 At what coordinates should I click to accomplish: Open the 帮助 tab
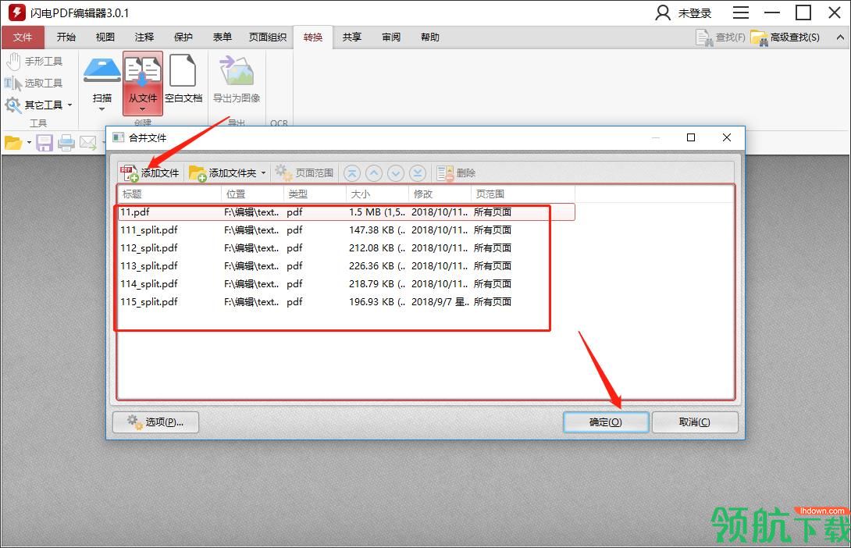[430, 37]
